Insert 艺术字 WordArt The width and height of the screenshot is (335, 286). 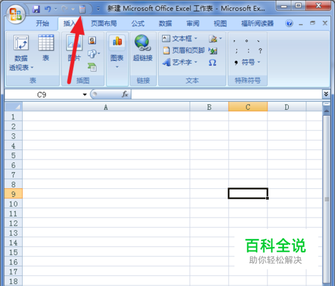(180, 62)
